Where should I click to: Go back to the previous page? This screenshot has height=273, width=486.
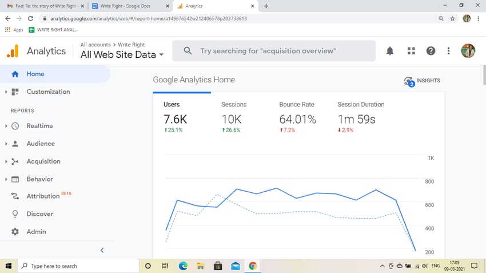[8, 19]
